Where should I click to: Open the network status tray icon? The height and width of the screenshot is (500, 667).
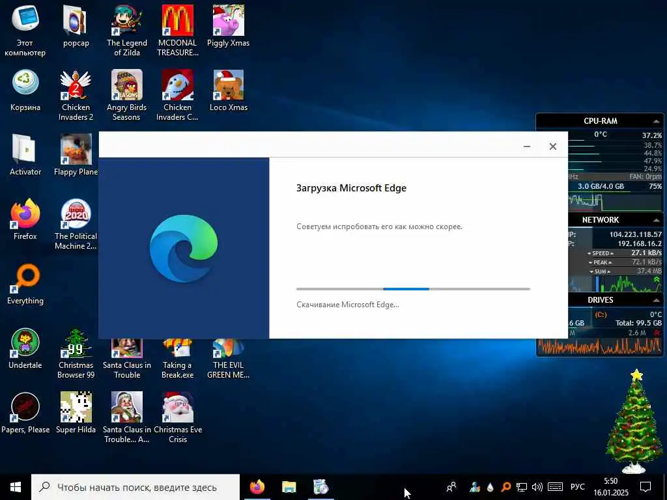(522, 487)
